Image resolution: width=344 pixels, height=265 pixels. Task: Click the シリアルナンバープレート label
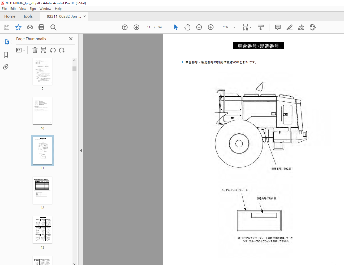click(x=234, y=190)
